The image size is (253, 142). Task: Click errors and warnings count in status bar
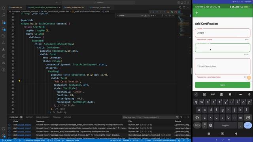pos(53,140)
